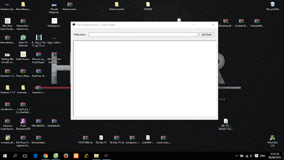The height and width of the screenshot is (160, 284).
Task: Close the Get Facebook Email window
Action: coord(213,25)
